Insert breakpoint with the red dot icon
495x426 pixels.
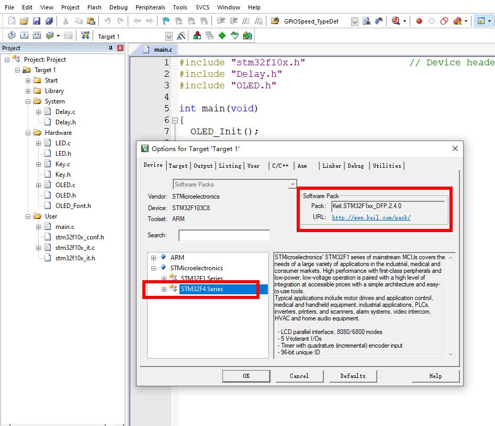pyautogui.click(x=419, y=21)
